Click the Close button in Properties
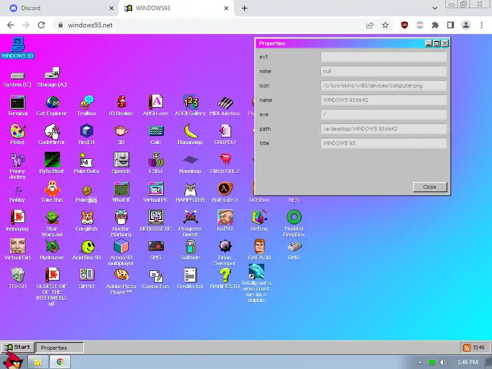The width and height of the screenshot is (492, 369). [x=430, y=187]
